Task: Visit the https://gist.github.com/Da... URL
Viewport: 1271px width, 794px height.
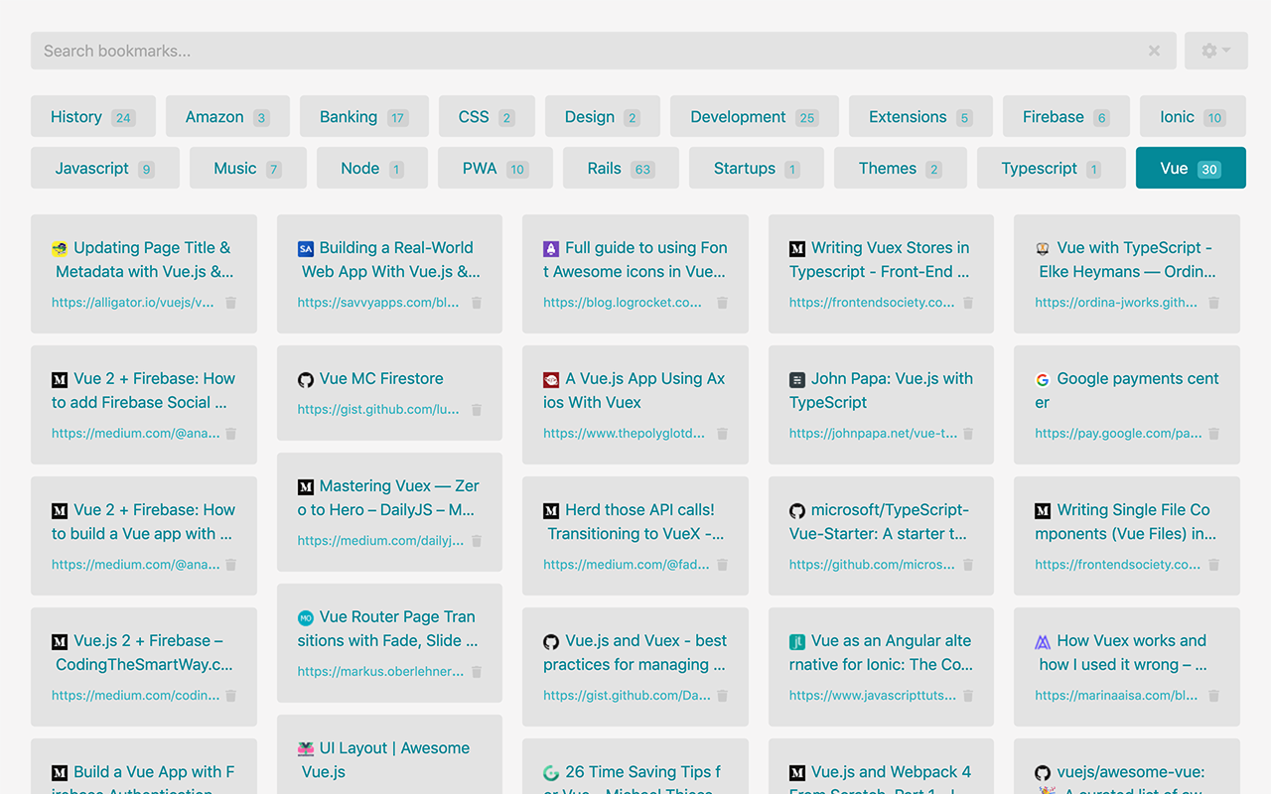Action: (627, 696)
